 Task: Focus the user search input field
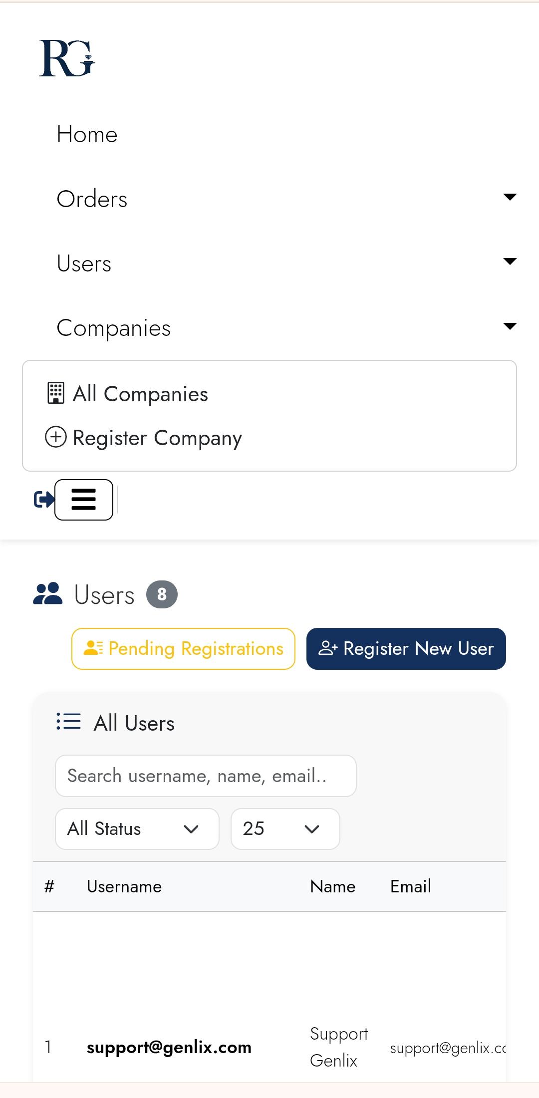tap(206, 776)
